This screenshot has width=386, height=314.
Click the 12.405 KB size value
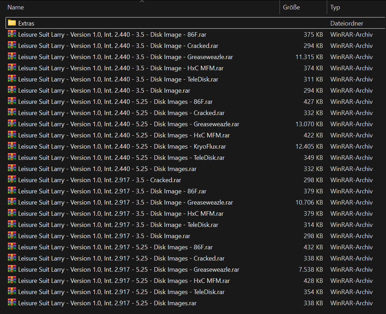tap(309, 147)
